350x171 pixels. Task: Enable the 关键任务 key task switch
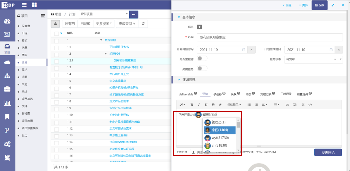click(x=202, y=68)
